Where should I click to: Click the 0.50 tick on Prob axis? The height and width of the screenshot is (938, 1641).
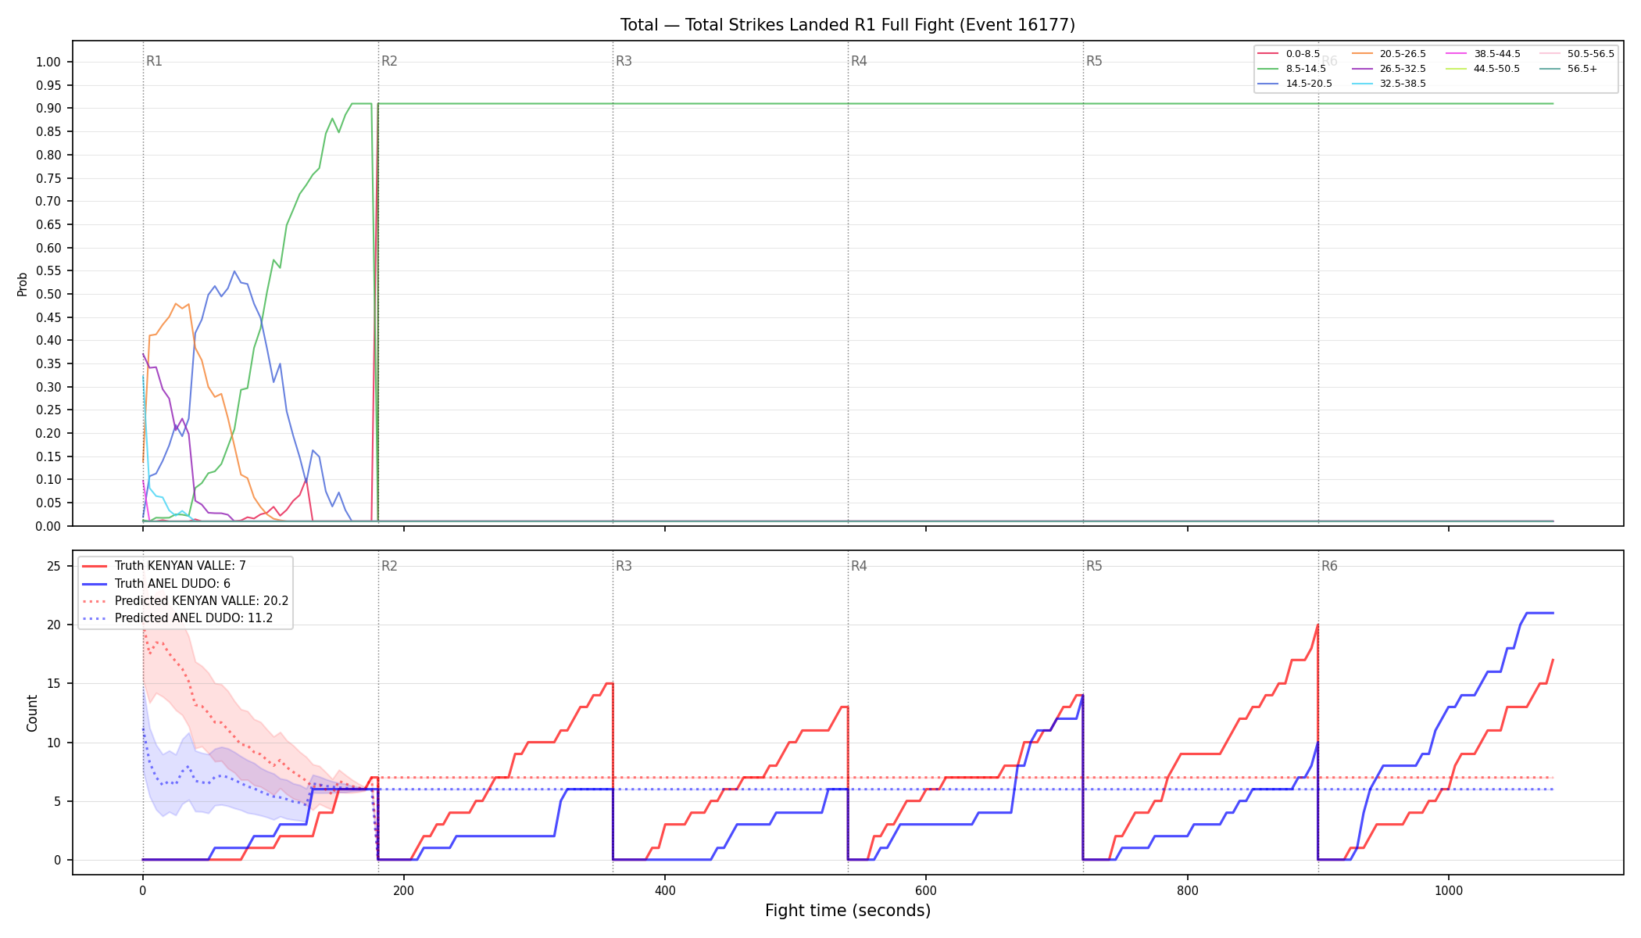click(x=48, y=295)
